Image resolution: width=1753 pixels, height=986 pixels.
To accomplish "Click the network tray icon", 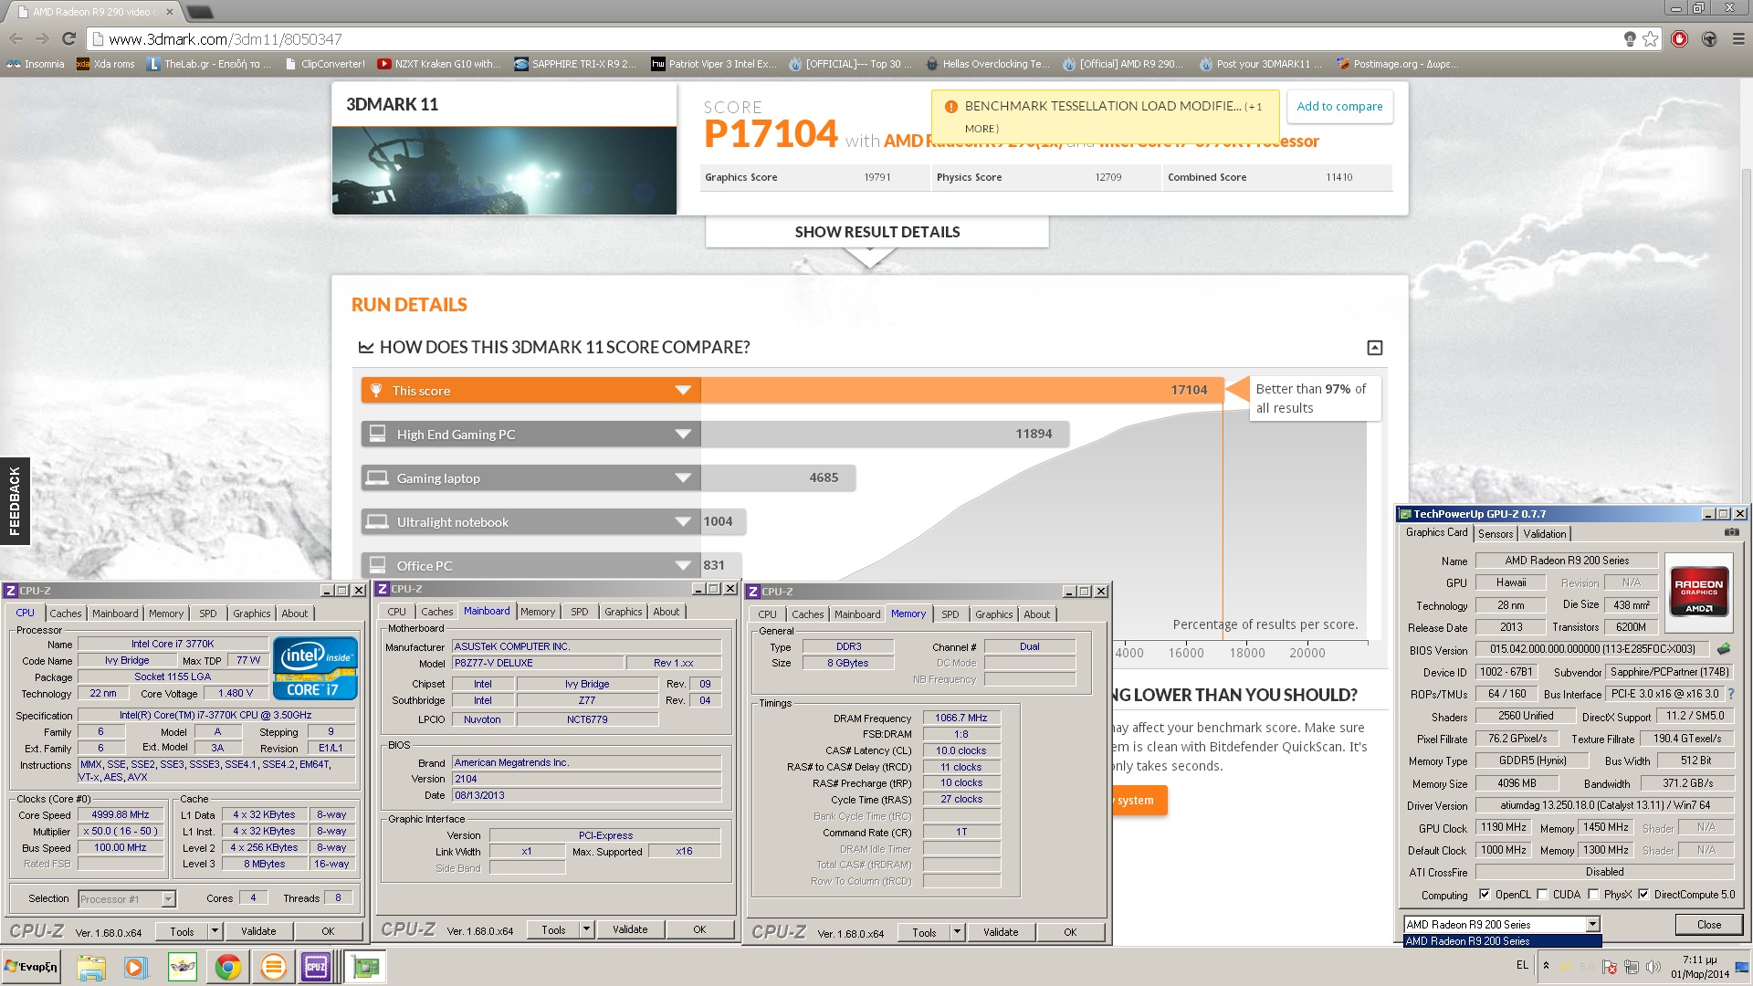I will click(x=1631, y=966).
